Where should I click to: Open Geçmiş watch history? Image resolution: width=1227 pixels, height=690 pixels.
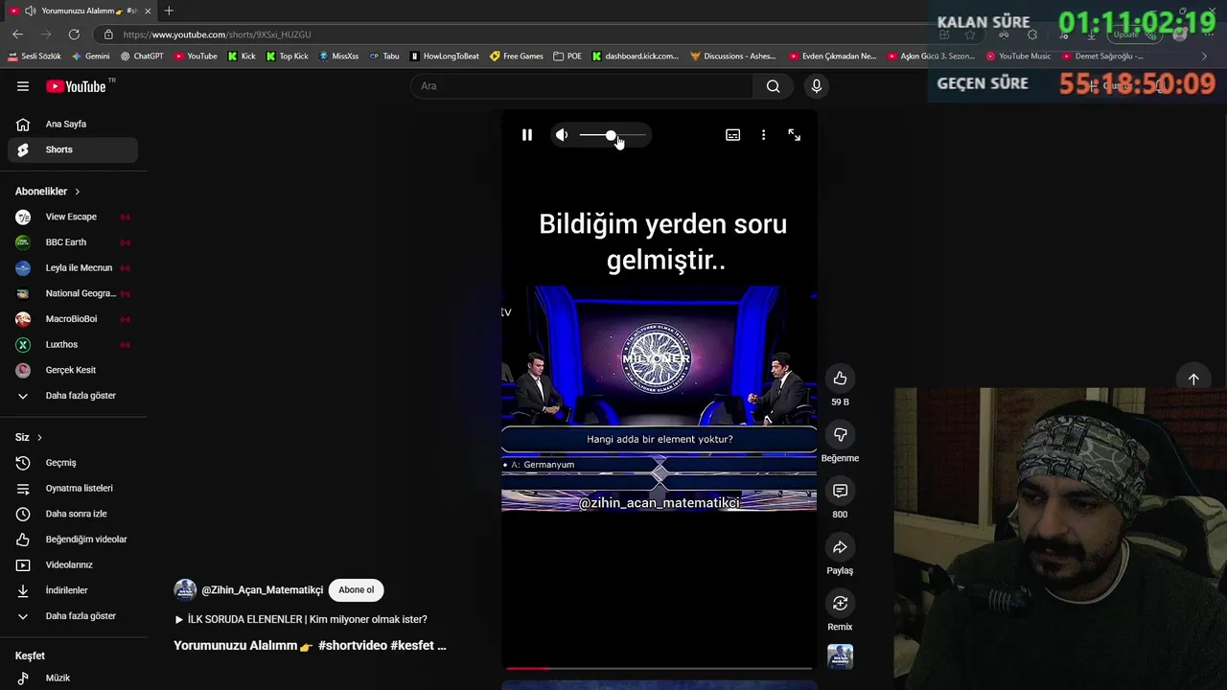[x=73, y=463]
